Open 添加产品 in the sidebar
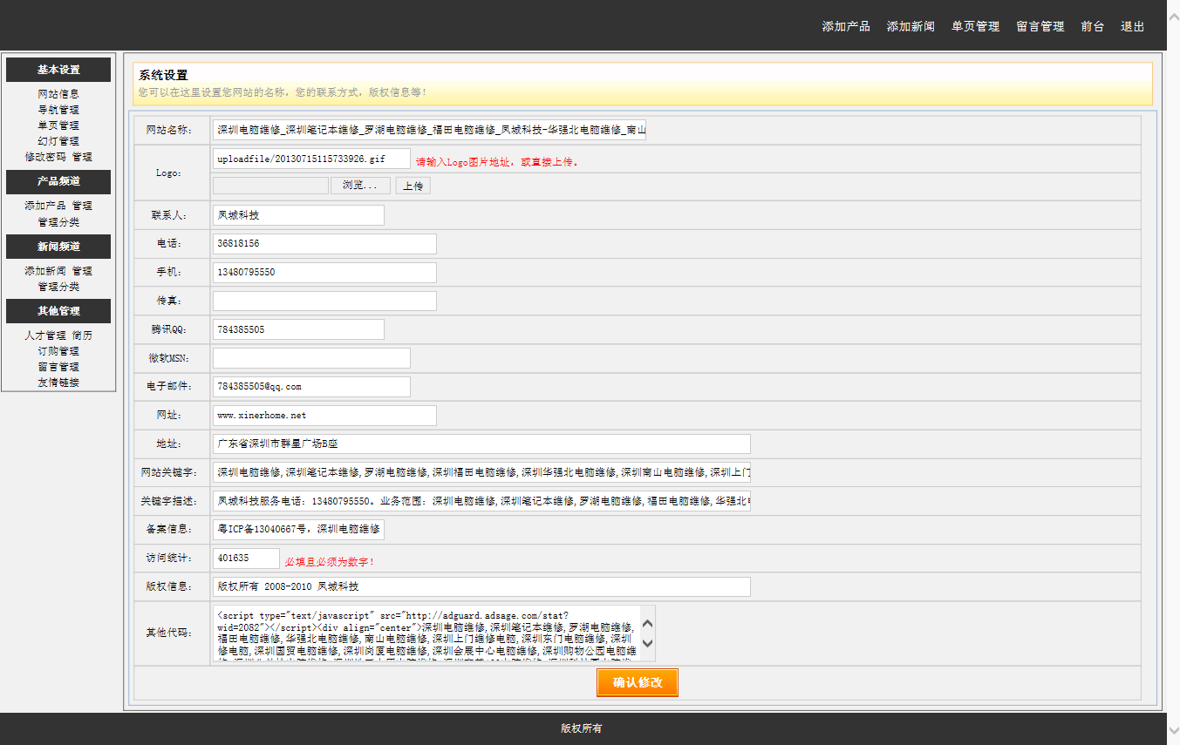Viewport: 1180px width, 745px height. [x=45, y=206]
